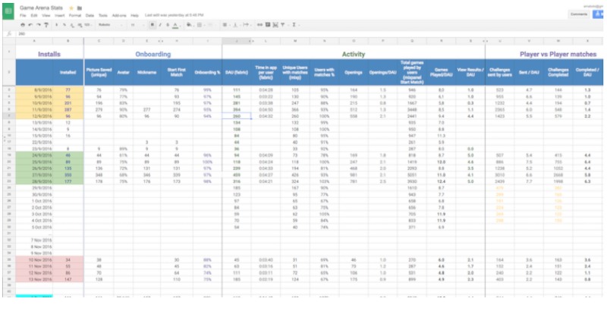Viewport: 607px width, 311px height.
Task: Open the vertical align dropdown
Action: pos(236,25)
